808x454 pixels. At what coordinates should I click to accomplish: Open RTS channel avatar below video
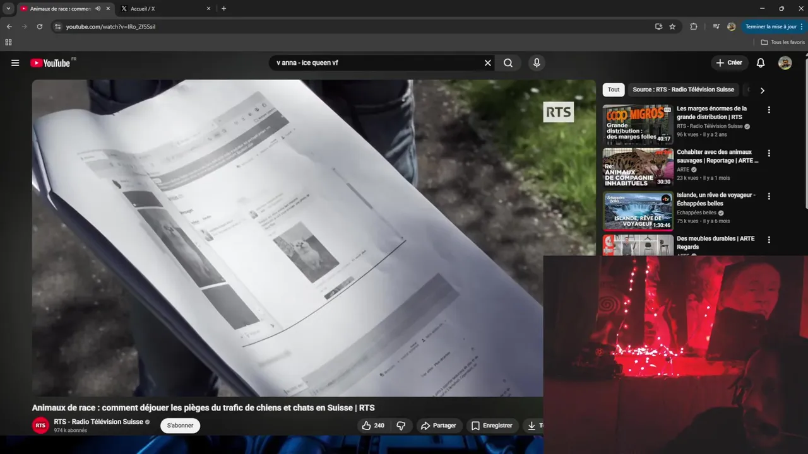pos(40,426)
